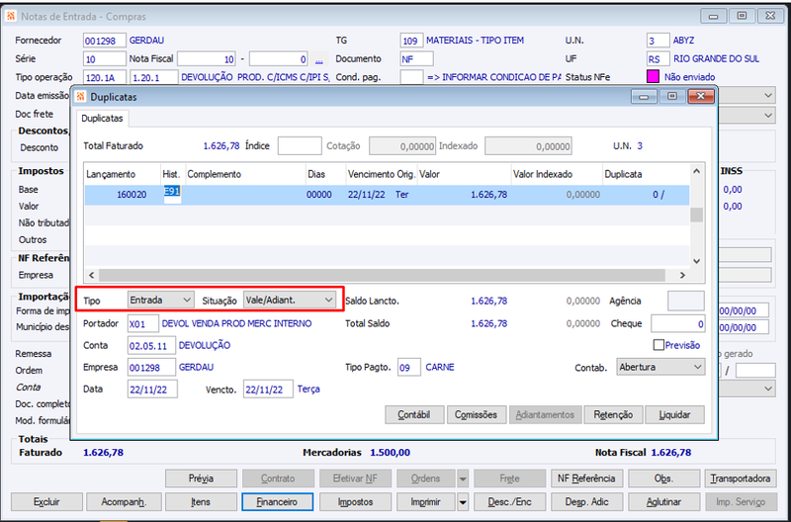Image resolution: width=791 pixels, height=522 pixels.
Task: Enable the Previsão checkbox
Action: (x=659, y=345)
